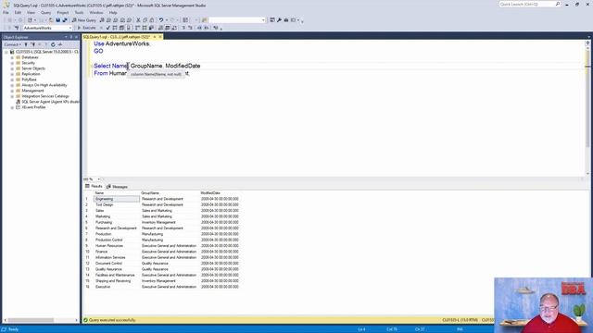Select the XEvent Profiler tree node
Screen dimensions: 593x333
click(x=33, y=107)
